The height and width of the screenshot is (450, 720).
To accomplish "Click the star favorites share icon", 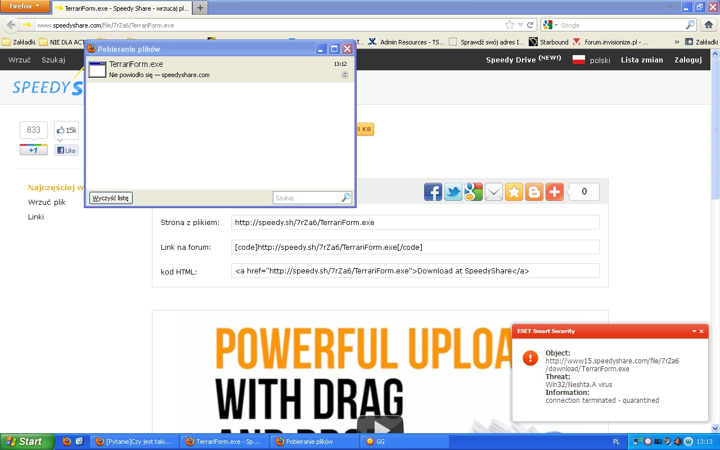I will 514,192.
